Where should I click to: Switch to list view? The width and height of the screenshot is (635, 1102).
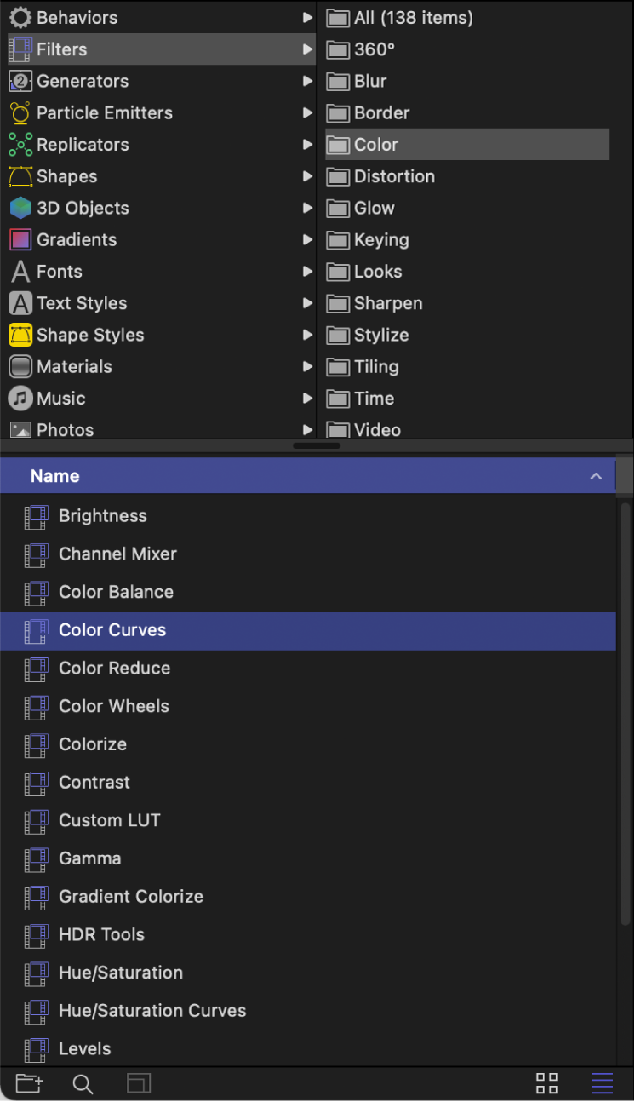603,1083
